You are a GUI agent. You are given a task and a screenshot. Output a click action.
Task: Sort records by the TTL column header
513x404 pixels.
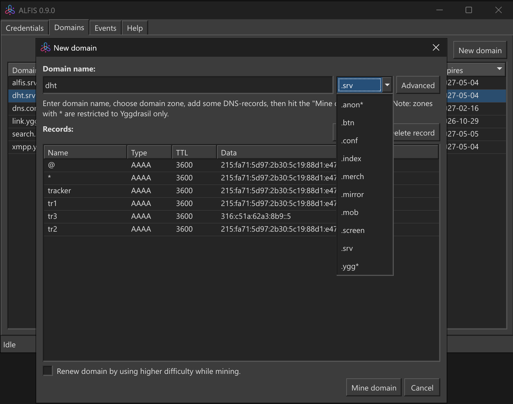point(194,153)
